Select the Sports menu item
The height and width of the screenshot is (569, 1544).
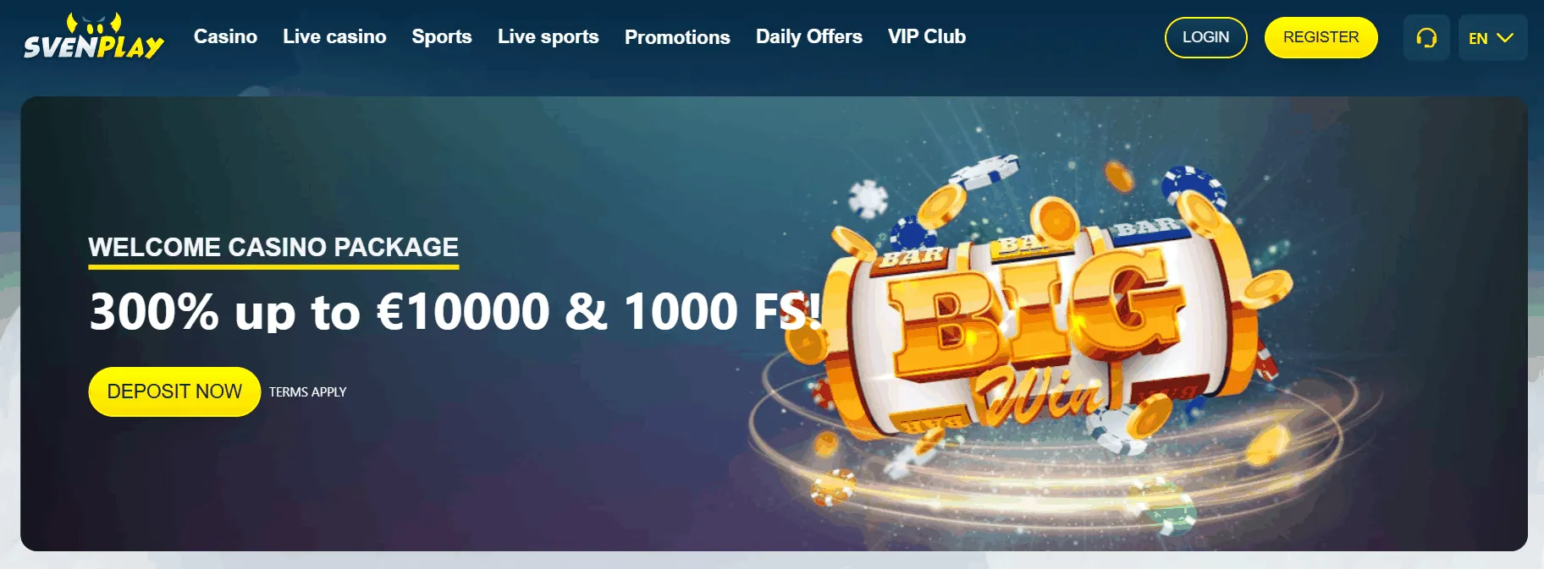coord(442,36)
